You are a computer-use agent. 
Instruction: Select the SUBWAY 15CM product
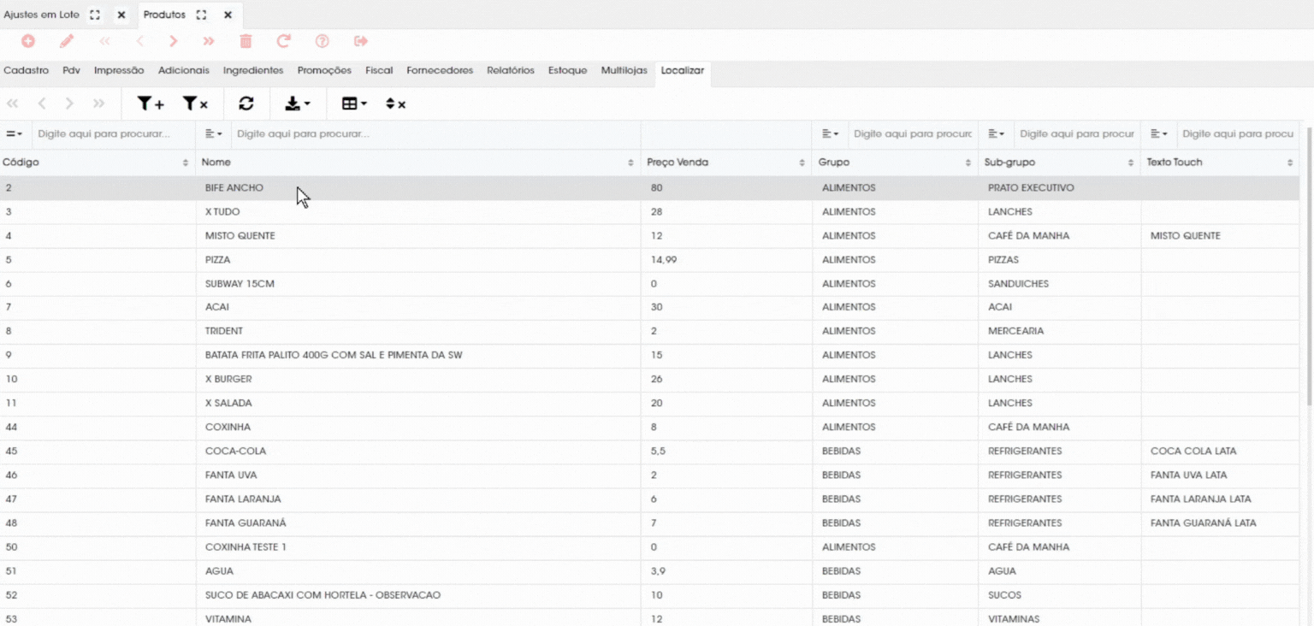click(649, 284)
